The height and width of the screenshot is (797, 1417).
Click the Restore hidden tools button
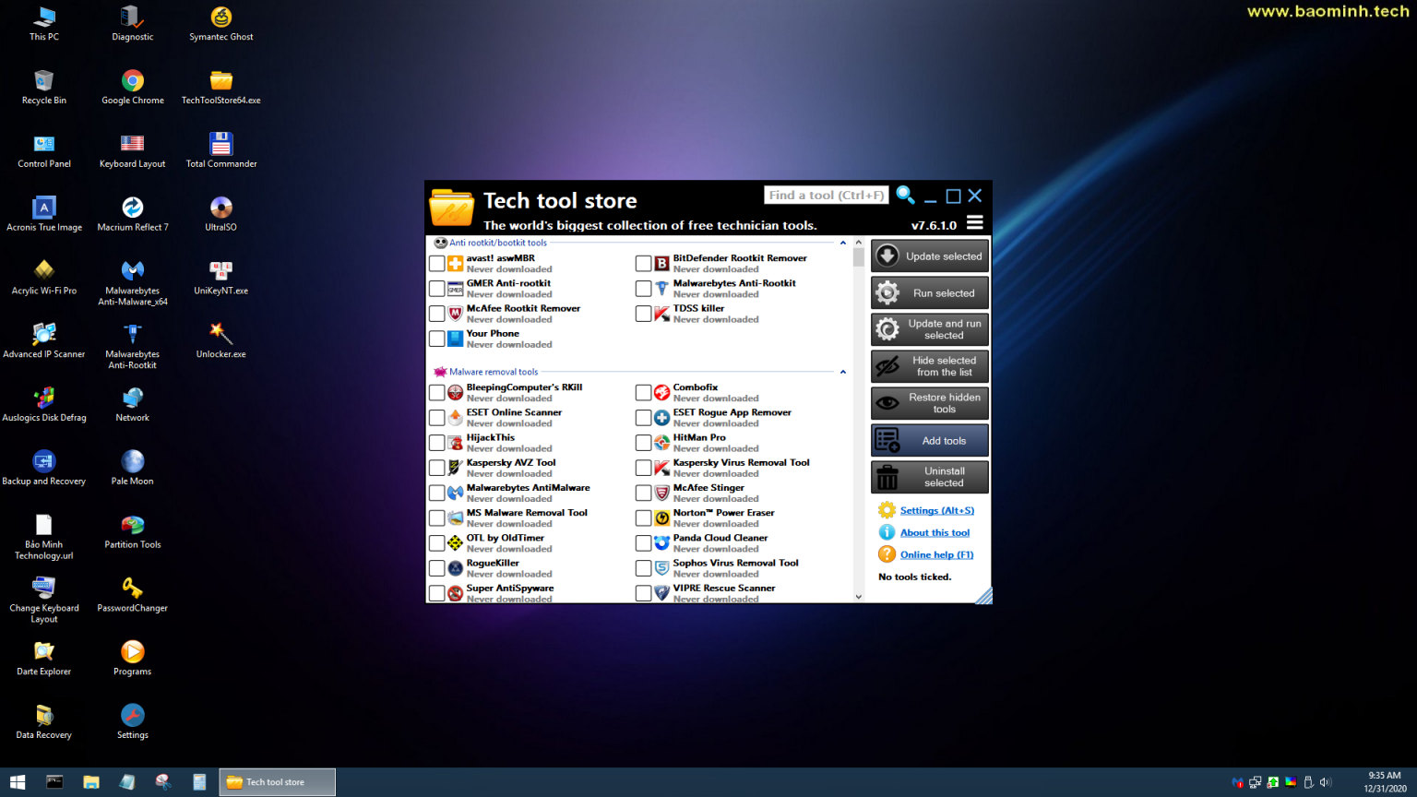[930, 403]
